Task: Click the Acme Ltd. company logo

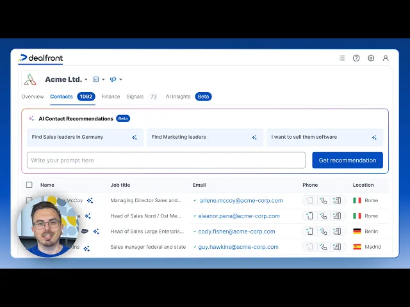Action: pos(30,79)
